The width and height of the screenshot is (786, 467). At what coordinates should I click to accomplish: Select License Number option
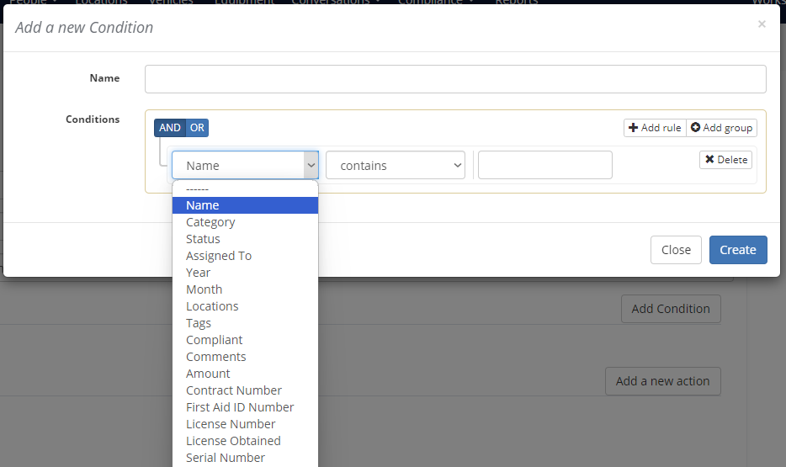[245, 424]
